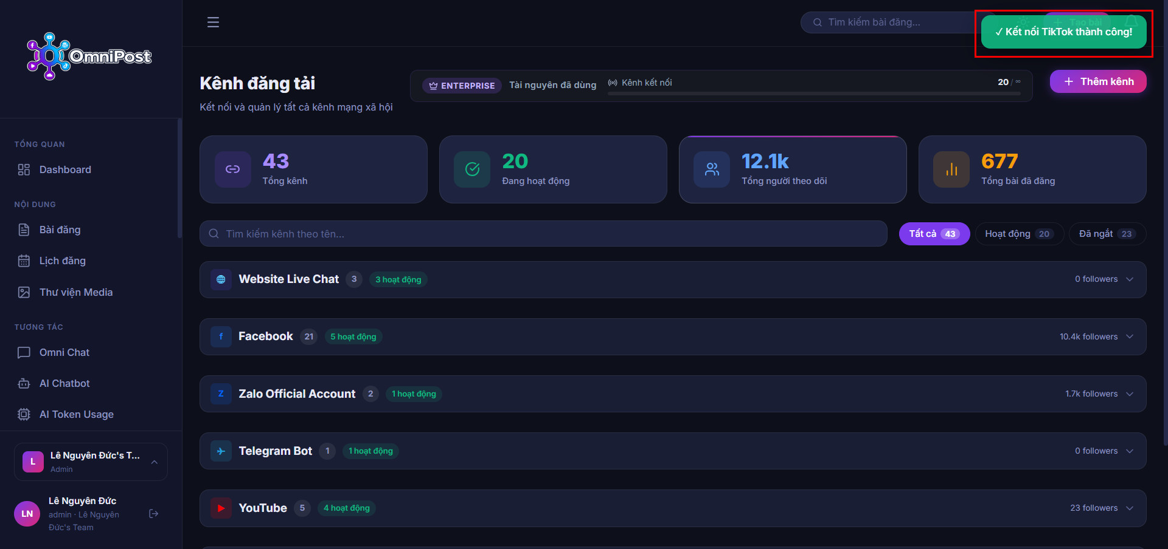Screen dimensions: 1168x549
Task: Click the Tổng bài đã đăng chart icon
Action: (x=951, y=169)
